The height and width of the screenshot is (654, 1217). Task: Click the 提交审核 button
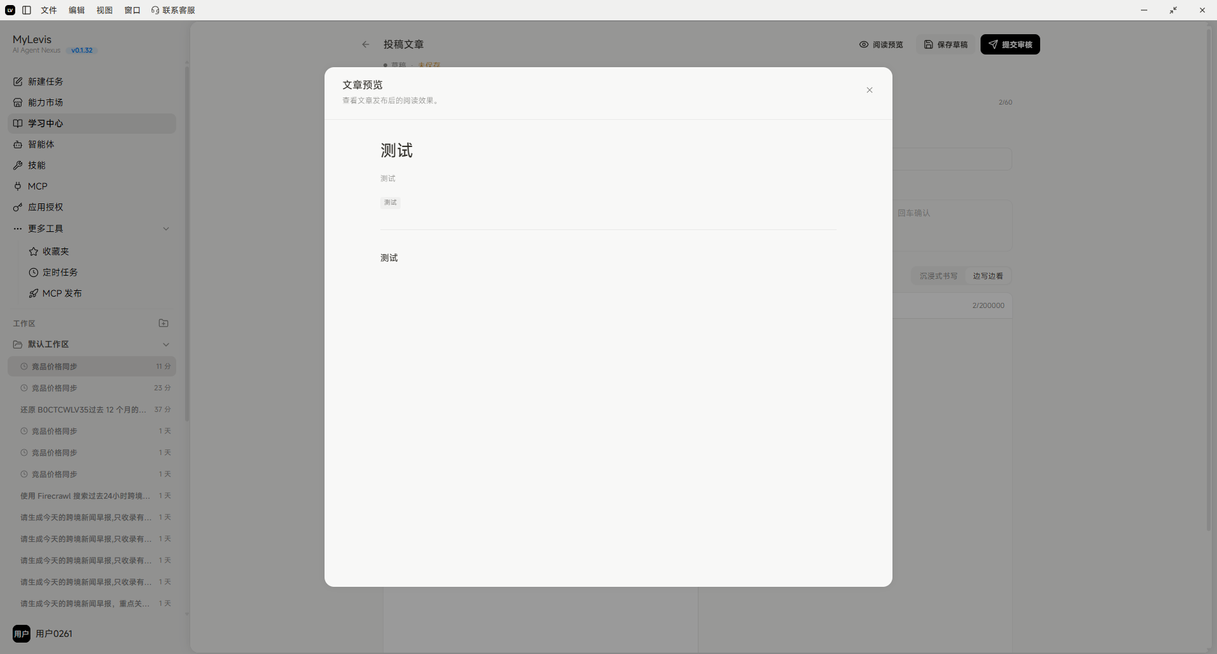click(1010, 44)
